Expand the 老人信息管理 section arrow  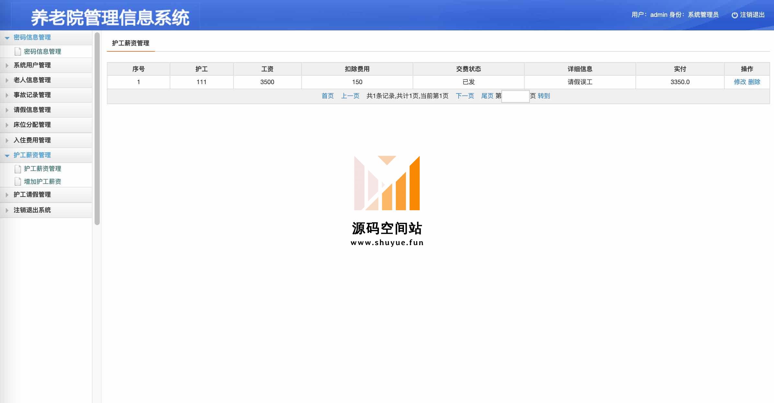(x=7, y=80)
